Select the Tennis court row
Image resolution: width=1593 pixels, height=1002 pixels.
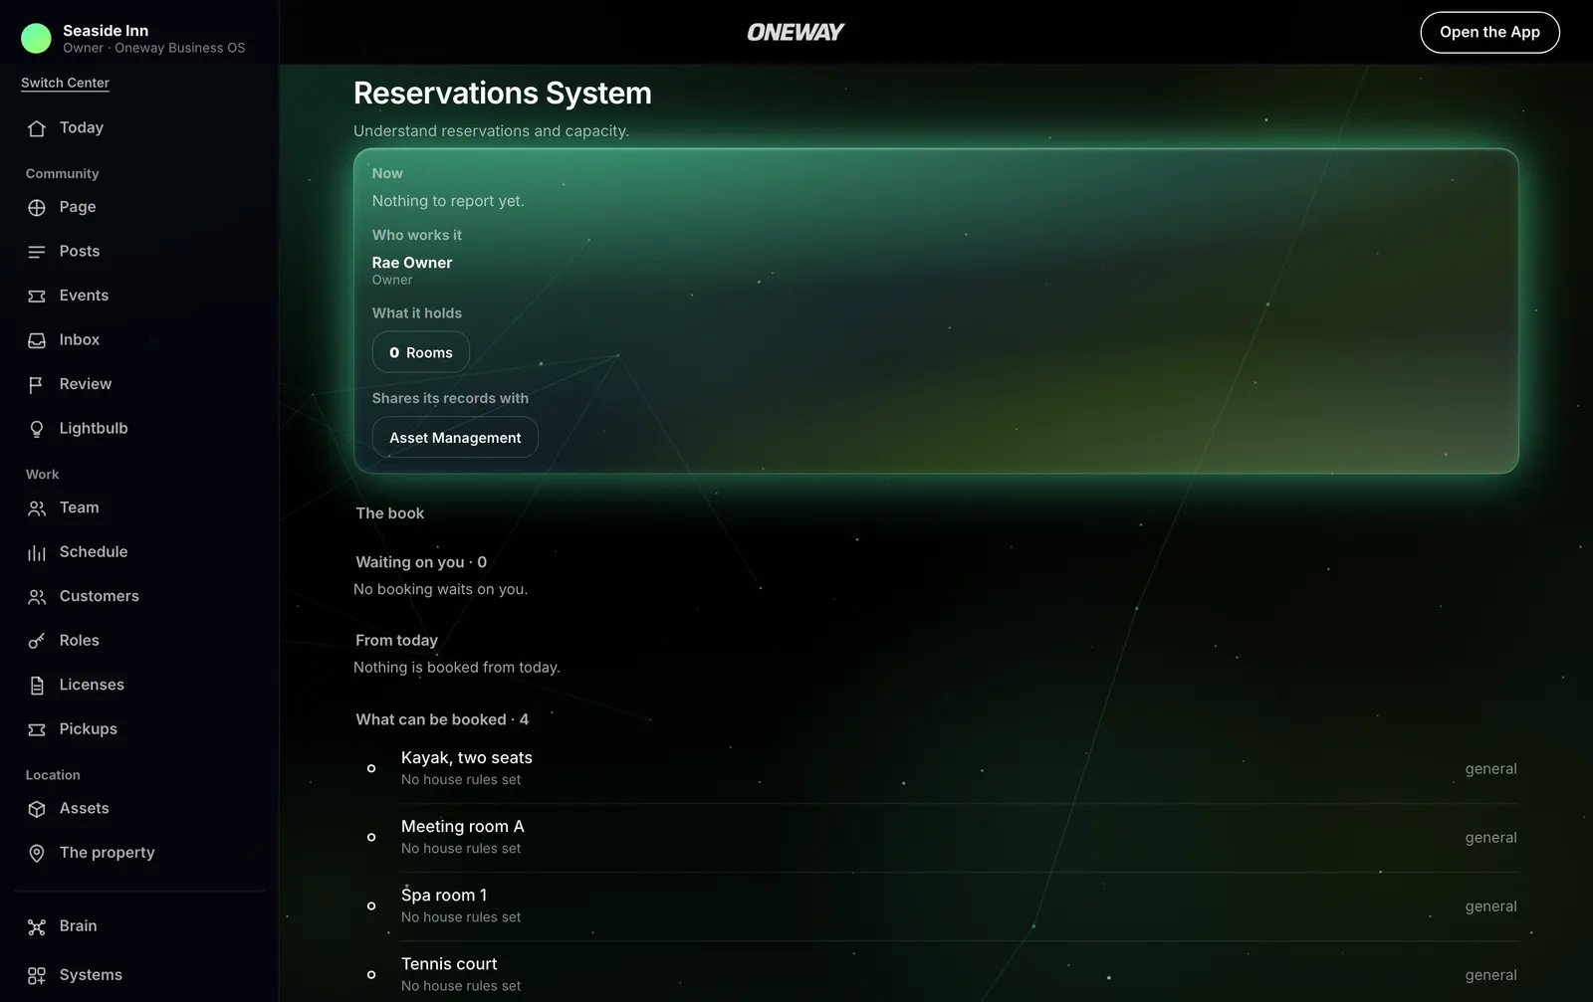click(936, 974)
